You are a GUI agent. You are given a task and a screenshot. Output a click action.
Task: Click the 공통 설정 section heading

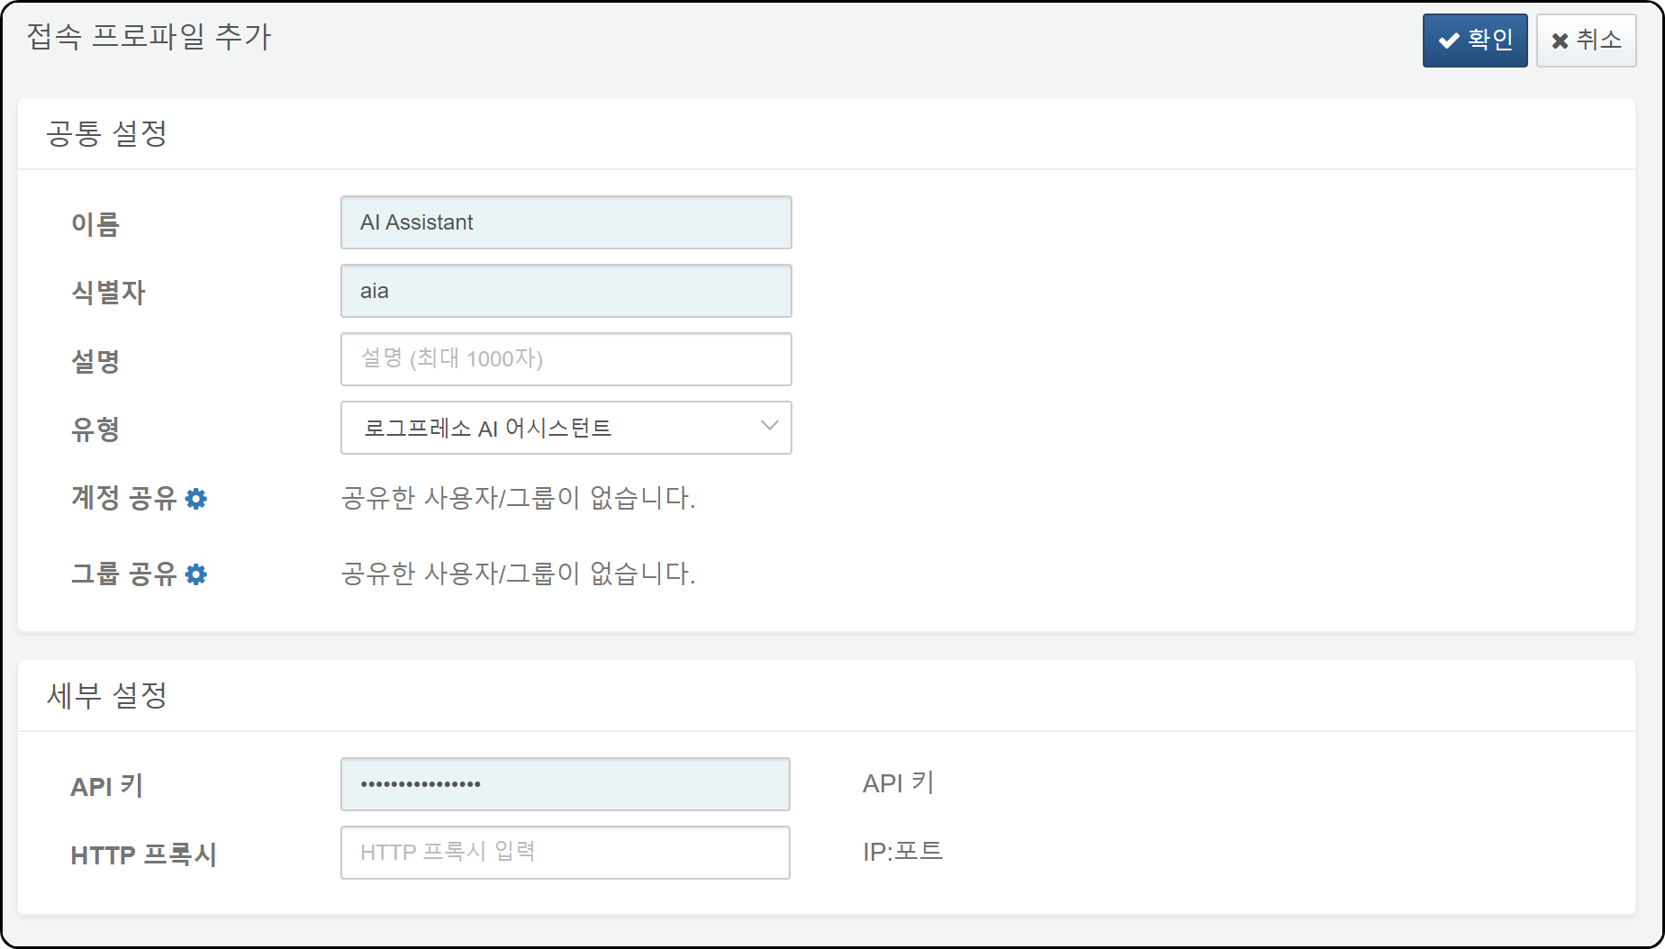[106, 133]
